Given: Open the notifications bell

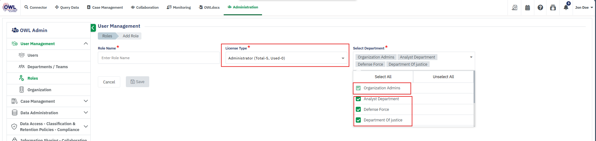Looking at the screenshot, I should [x=566, y=7].
